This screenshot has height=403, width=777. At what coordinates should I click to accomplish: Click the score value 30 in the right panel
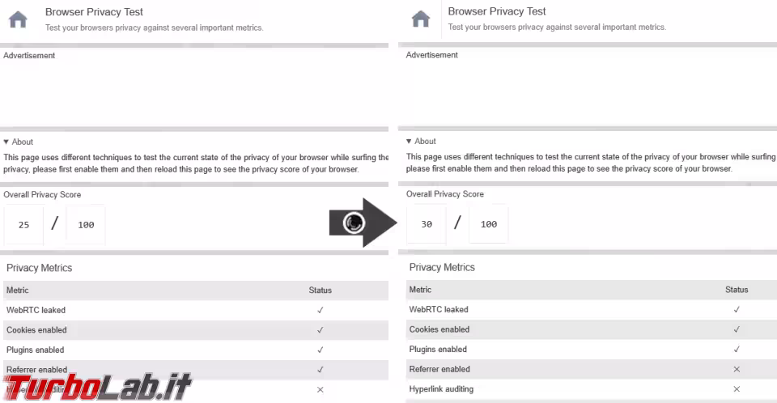[427, 224]
